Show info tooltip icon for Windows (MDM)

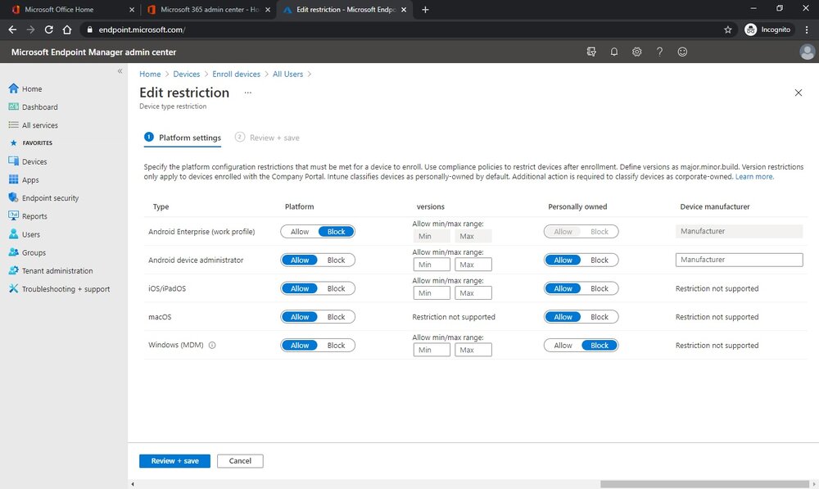tap(212, 345)
